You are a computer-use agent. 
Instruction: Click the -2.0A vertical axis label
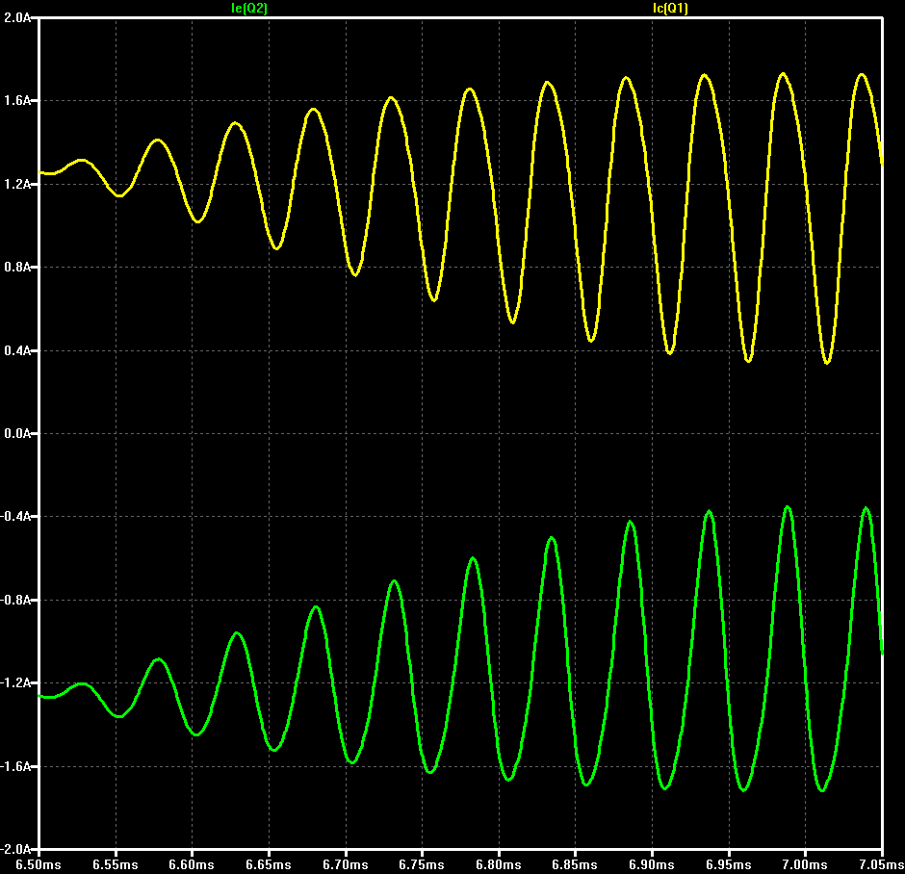point(15,849)
